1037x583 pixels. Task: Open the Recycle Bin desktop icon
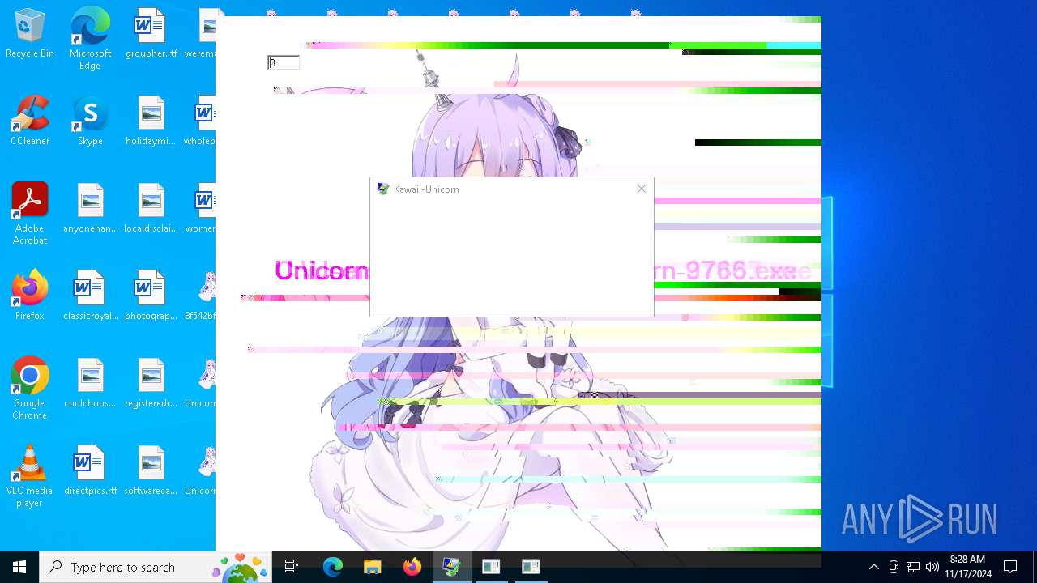point(30,33)
